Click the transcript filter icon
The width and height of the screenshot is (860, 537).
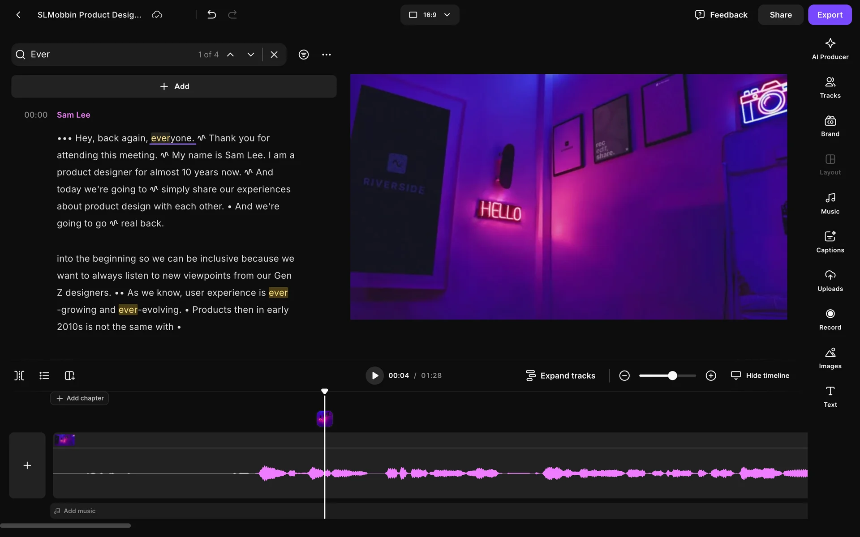click(x=304, y=55)
